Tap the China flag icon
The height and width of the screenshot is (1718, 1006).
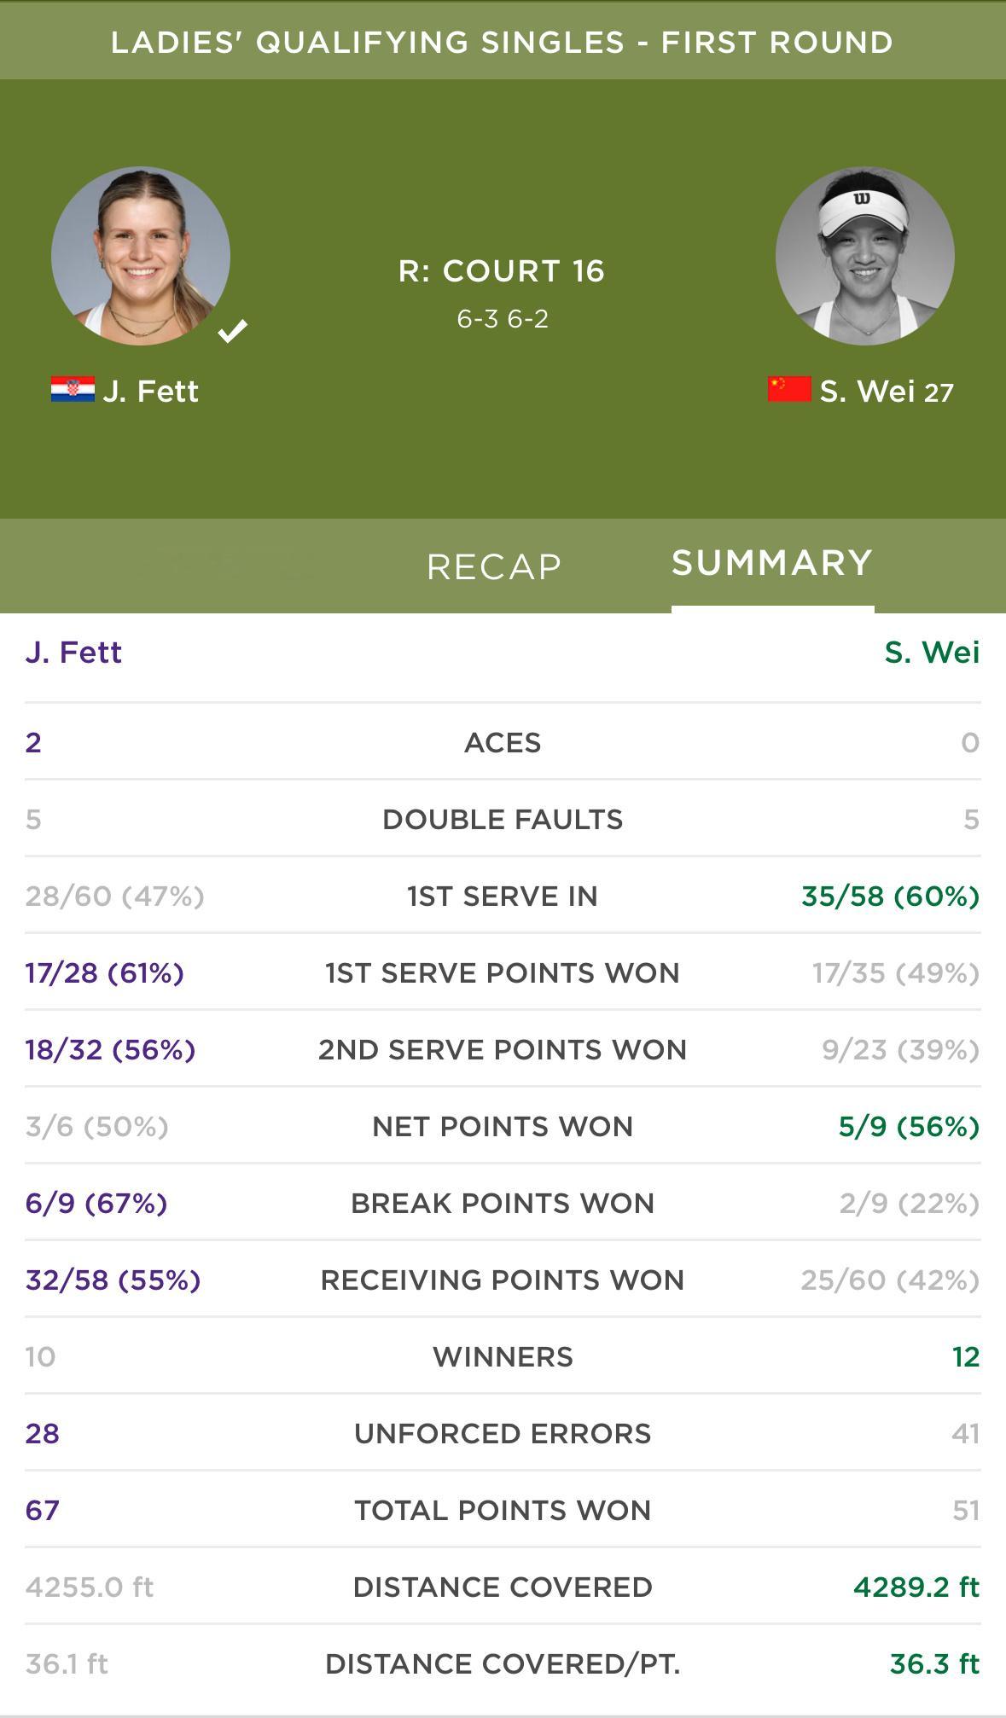click(x=789, y=389)
